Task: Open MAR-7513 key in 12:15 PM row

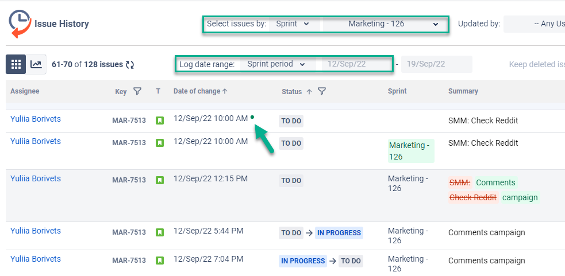Action: point(129,180)
